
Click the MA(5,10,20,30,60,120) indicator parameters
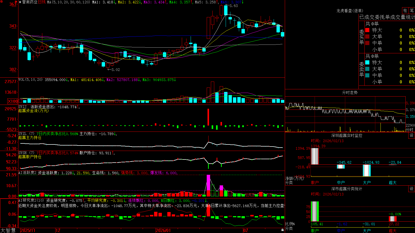point(68,2)
